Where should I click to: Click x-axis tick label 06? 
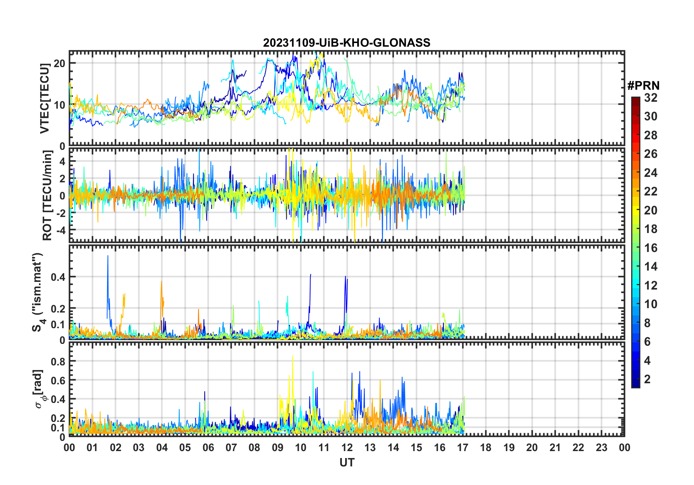[208, 447]
